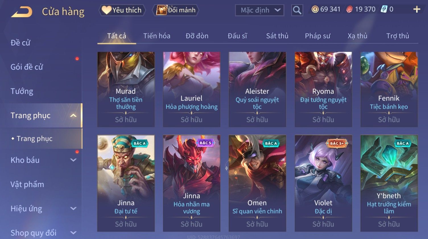
Task: Open Yêu thích heart favorites
Action: pos(122,10)
